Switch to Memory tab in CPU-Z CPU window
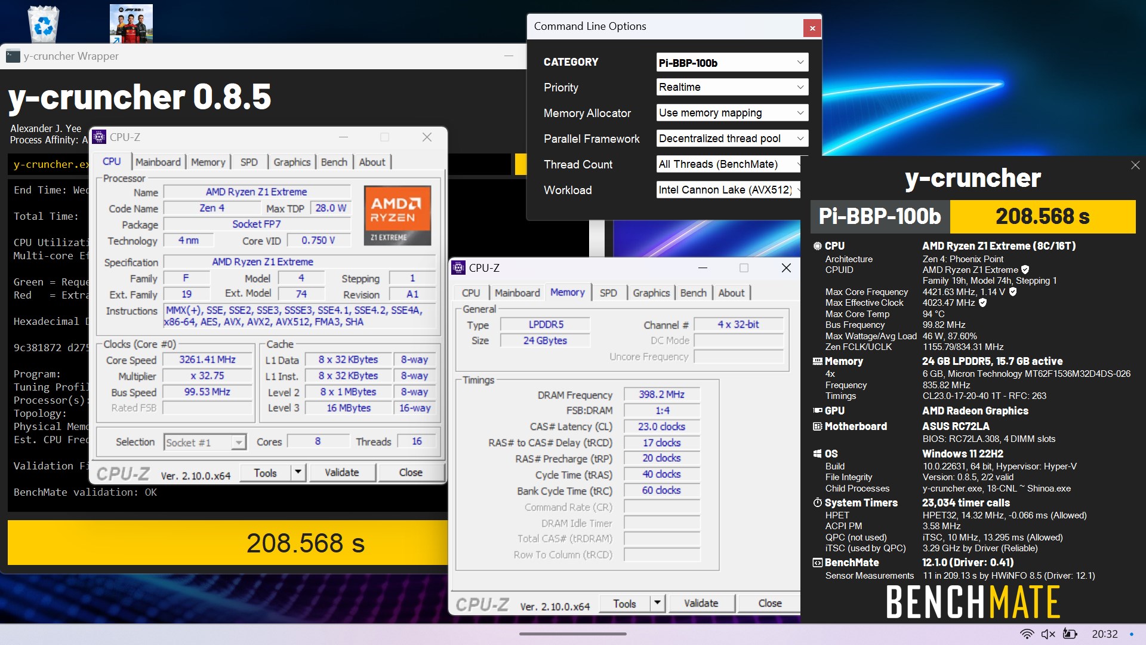 [x=208, y=162]
